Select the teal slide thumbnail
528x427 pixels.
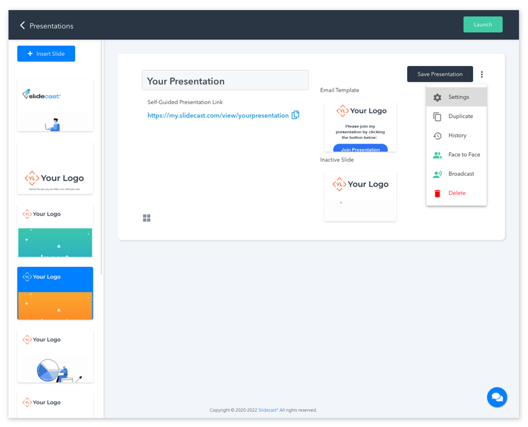click(x=55, y=230)
